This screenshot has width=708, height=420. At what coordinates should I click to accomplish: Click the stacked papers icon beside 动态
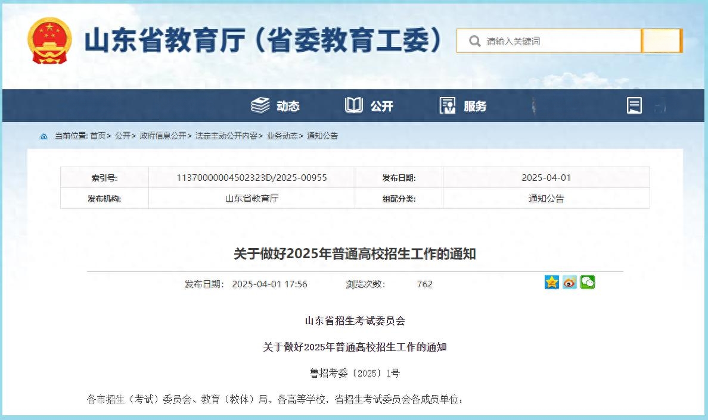pyautogui.click(x=260, y=105)
